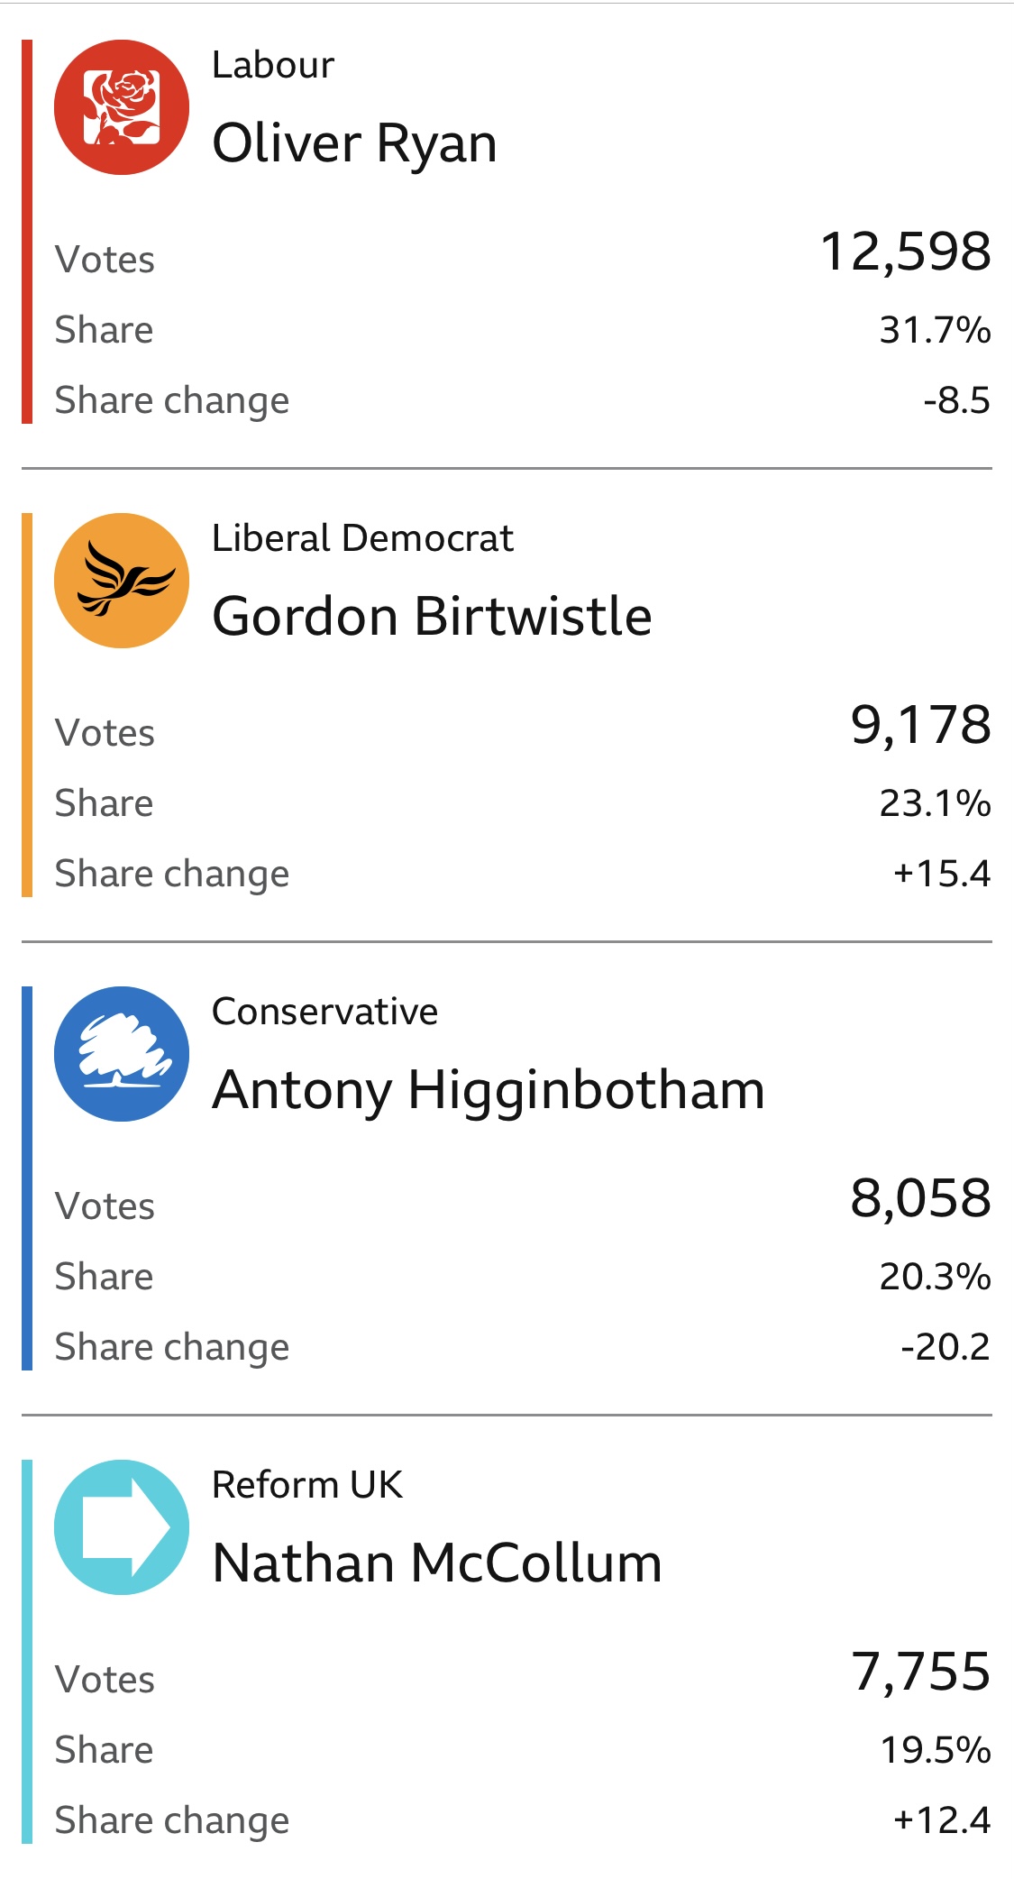Click the -20.2 share change value
This screenshot has width=1014, height=1879.
tap(945, 1347)
